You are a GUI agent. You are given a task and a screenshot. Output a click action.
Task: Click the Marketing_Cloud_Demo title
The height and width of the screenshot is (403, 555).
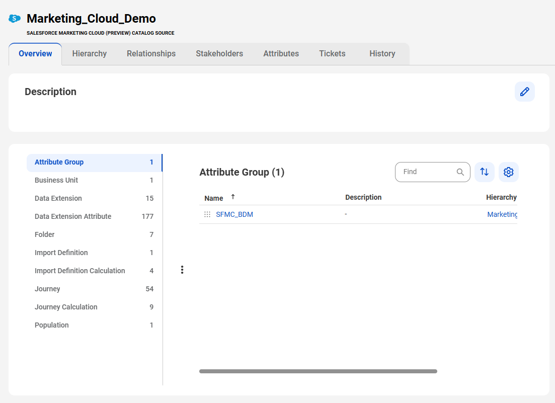[x=91, y=19]
